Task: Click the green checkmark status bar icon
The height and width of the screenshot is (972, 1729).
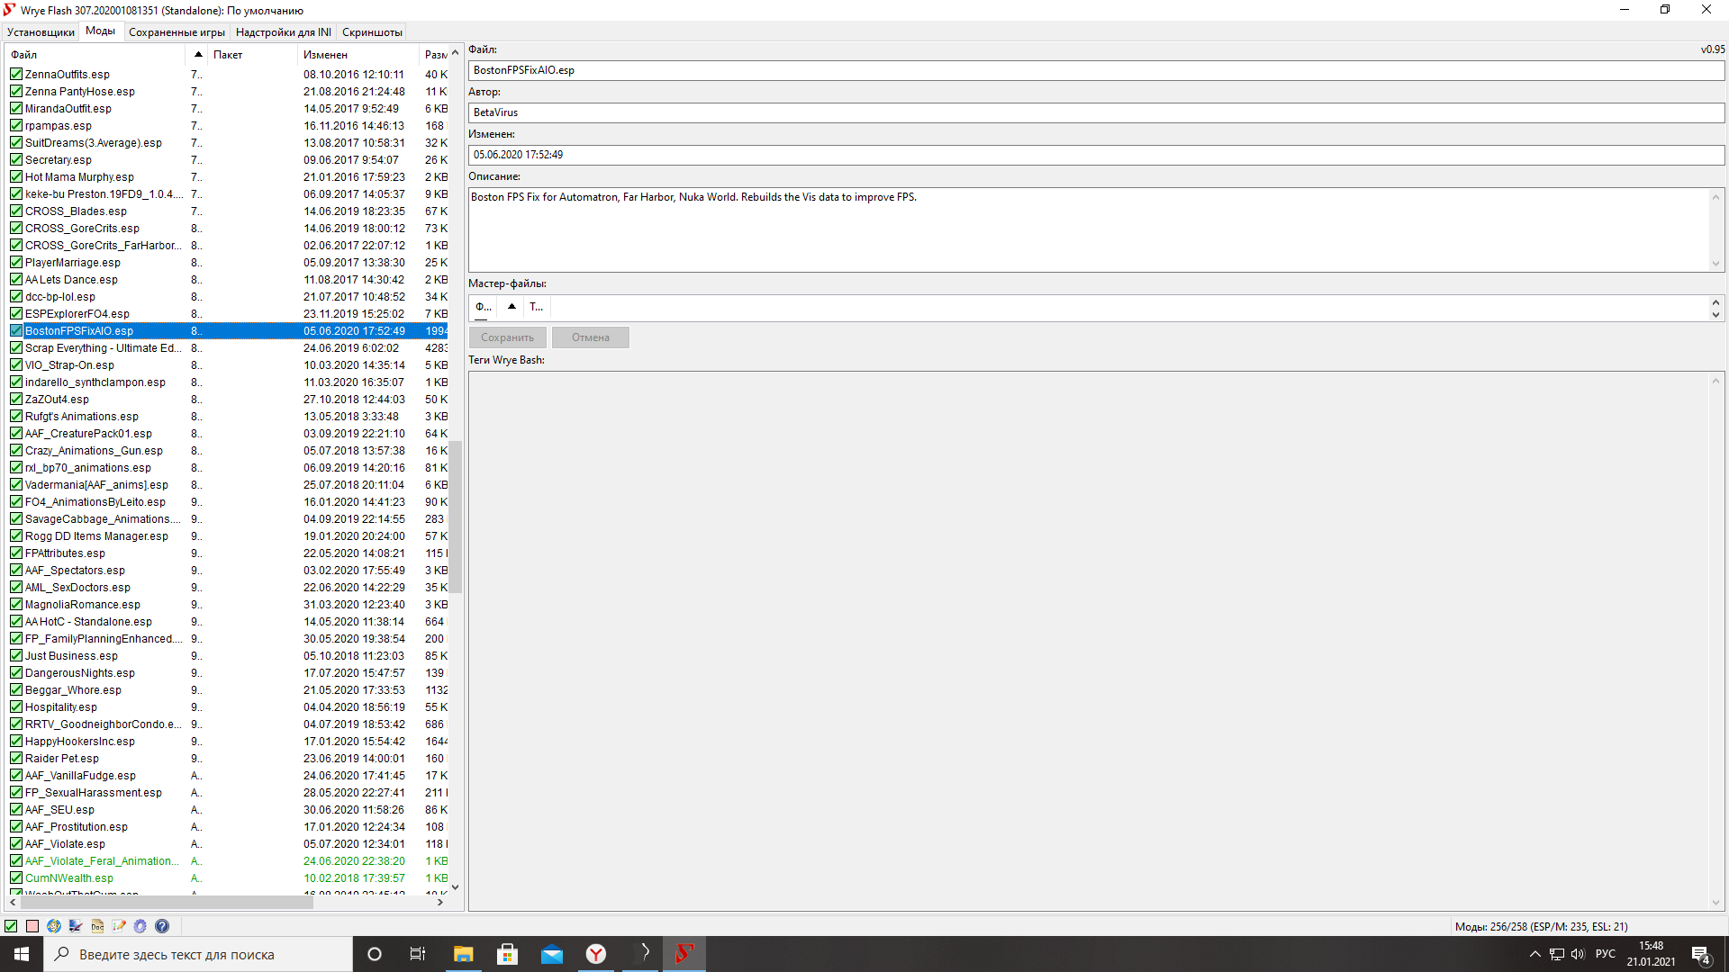Action: click(x=11, y=926)
